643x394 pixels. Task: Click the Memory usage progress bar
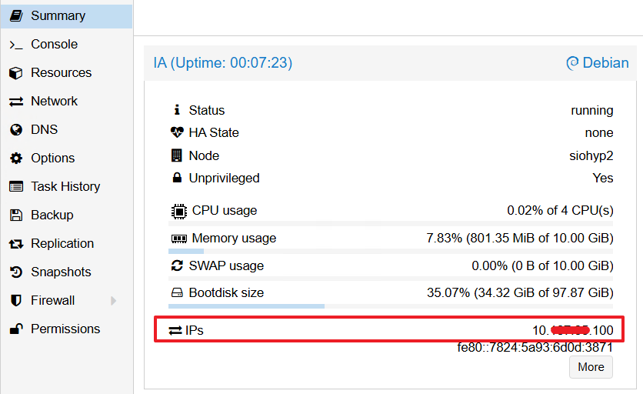[391, 251]
